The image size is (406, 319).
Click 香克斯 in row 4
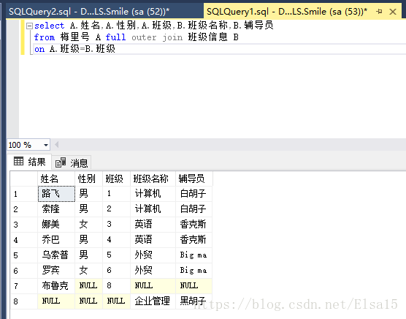click(194, 240)
